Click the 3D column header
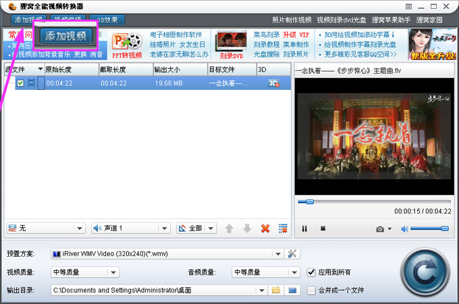The width and height of the screenshot is (459, 304). (273, 70)
